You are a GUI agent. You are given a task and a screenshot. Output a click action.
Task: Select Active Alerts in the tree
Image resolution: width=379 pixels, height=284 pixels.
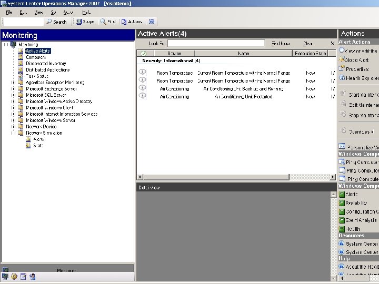(x=38, y=51)
